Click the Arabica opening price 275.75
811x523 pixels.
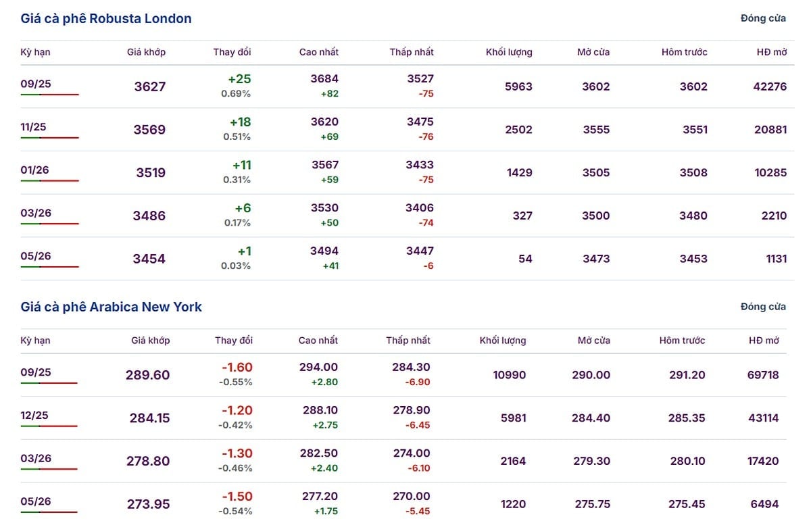point(591,505)
